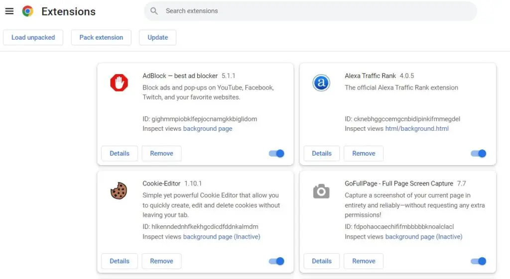Image resolution: width=510 pixels, height=279 pixels.
Task: Click the AdBlock red hand icon
Action: (x=119, y=83)
